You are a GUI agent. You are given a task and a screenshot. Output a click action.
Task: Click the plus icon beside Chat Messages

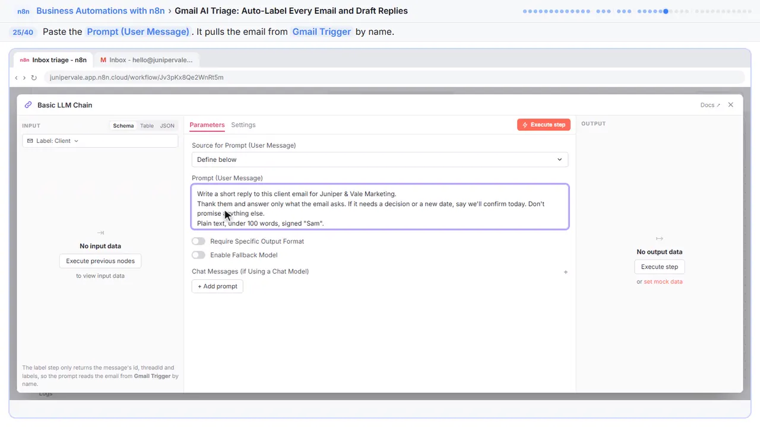tap(566, 272)
